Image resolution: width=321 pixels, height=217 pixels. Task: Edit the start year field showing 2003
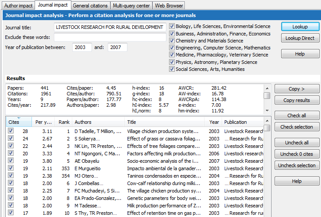82,47
